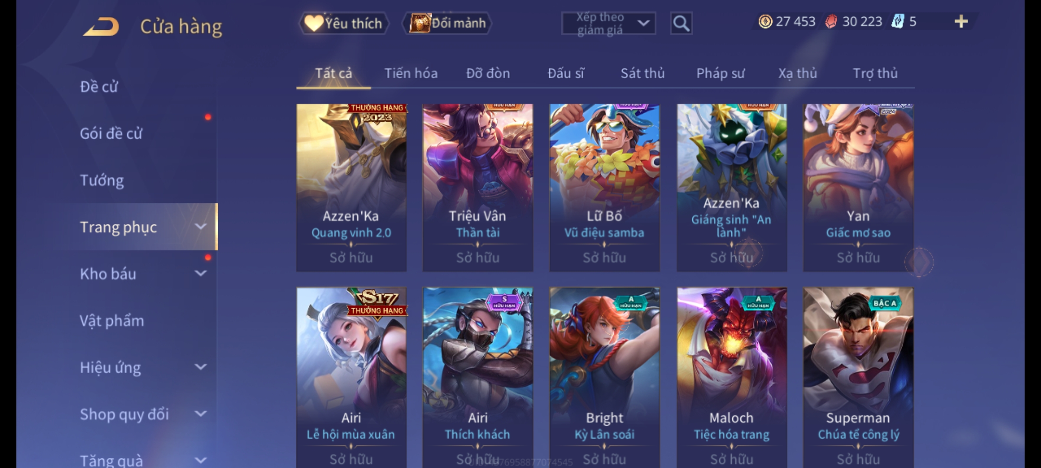Open the Xếp theo giảm giá dropdown
Screen dimensions: 1041x468
point(609,23)
